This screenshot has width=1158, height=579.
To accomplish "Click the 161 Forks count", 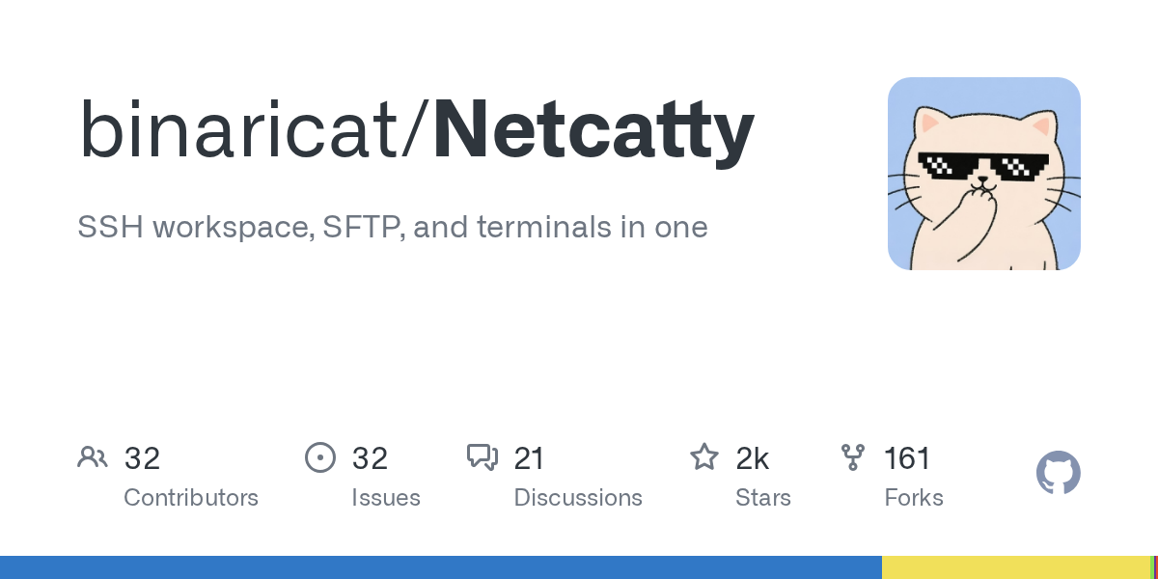I will (907, 458).
